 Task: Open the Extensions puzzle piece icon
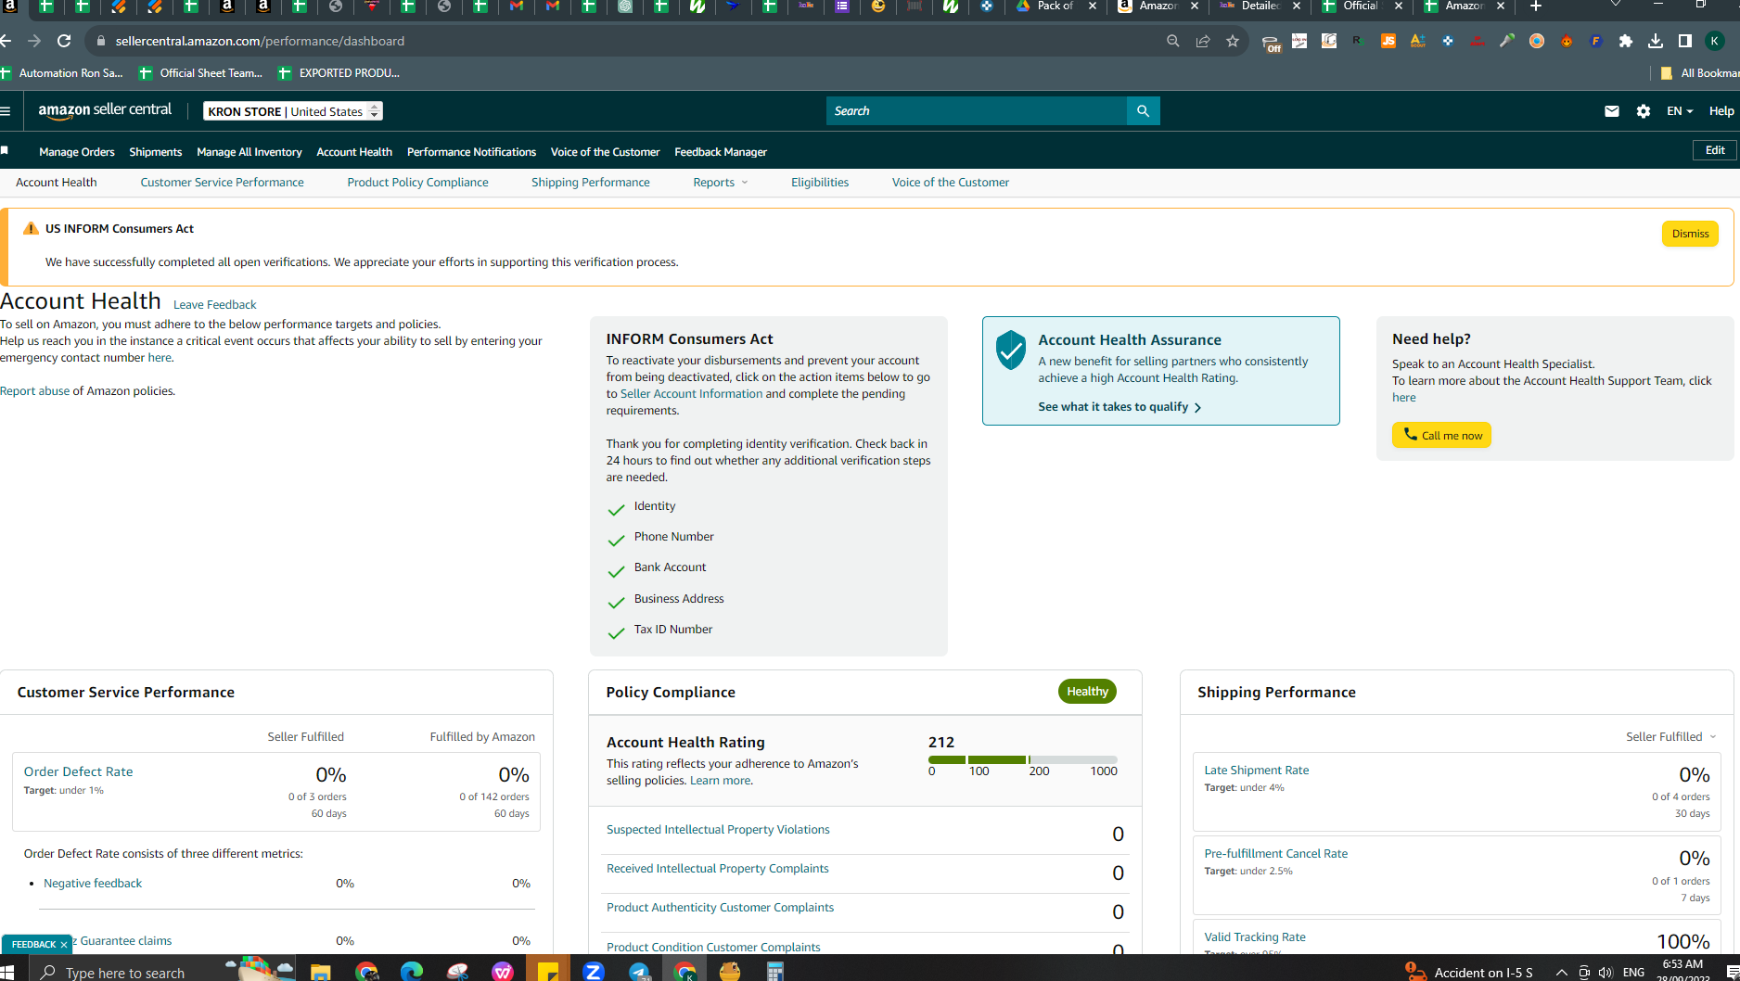tap(1626, 41)
